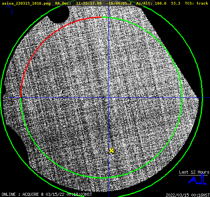Click the RA value 11:55:17.99
Viewport: 210px width, 197px height.
(x=89, y=3)
